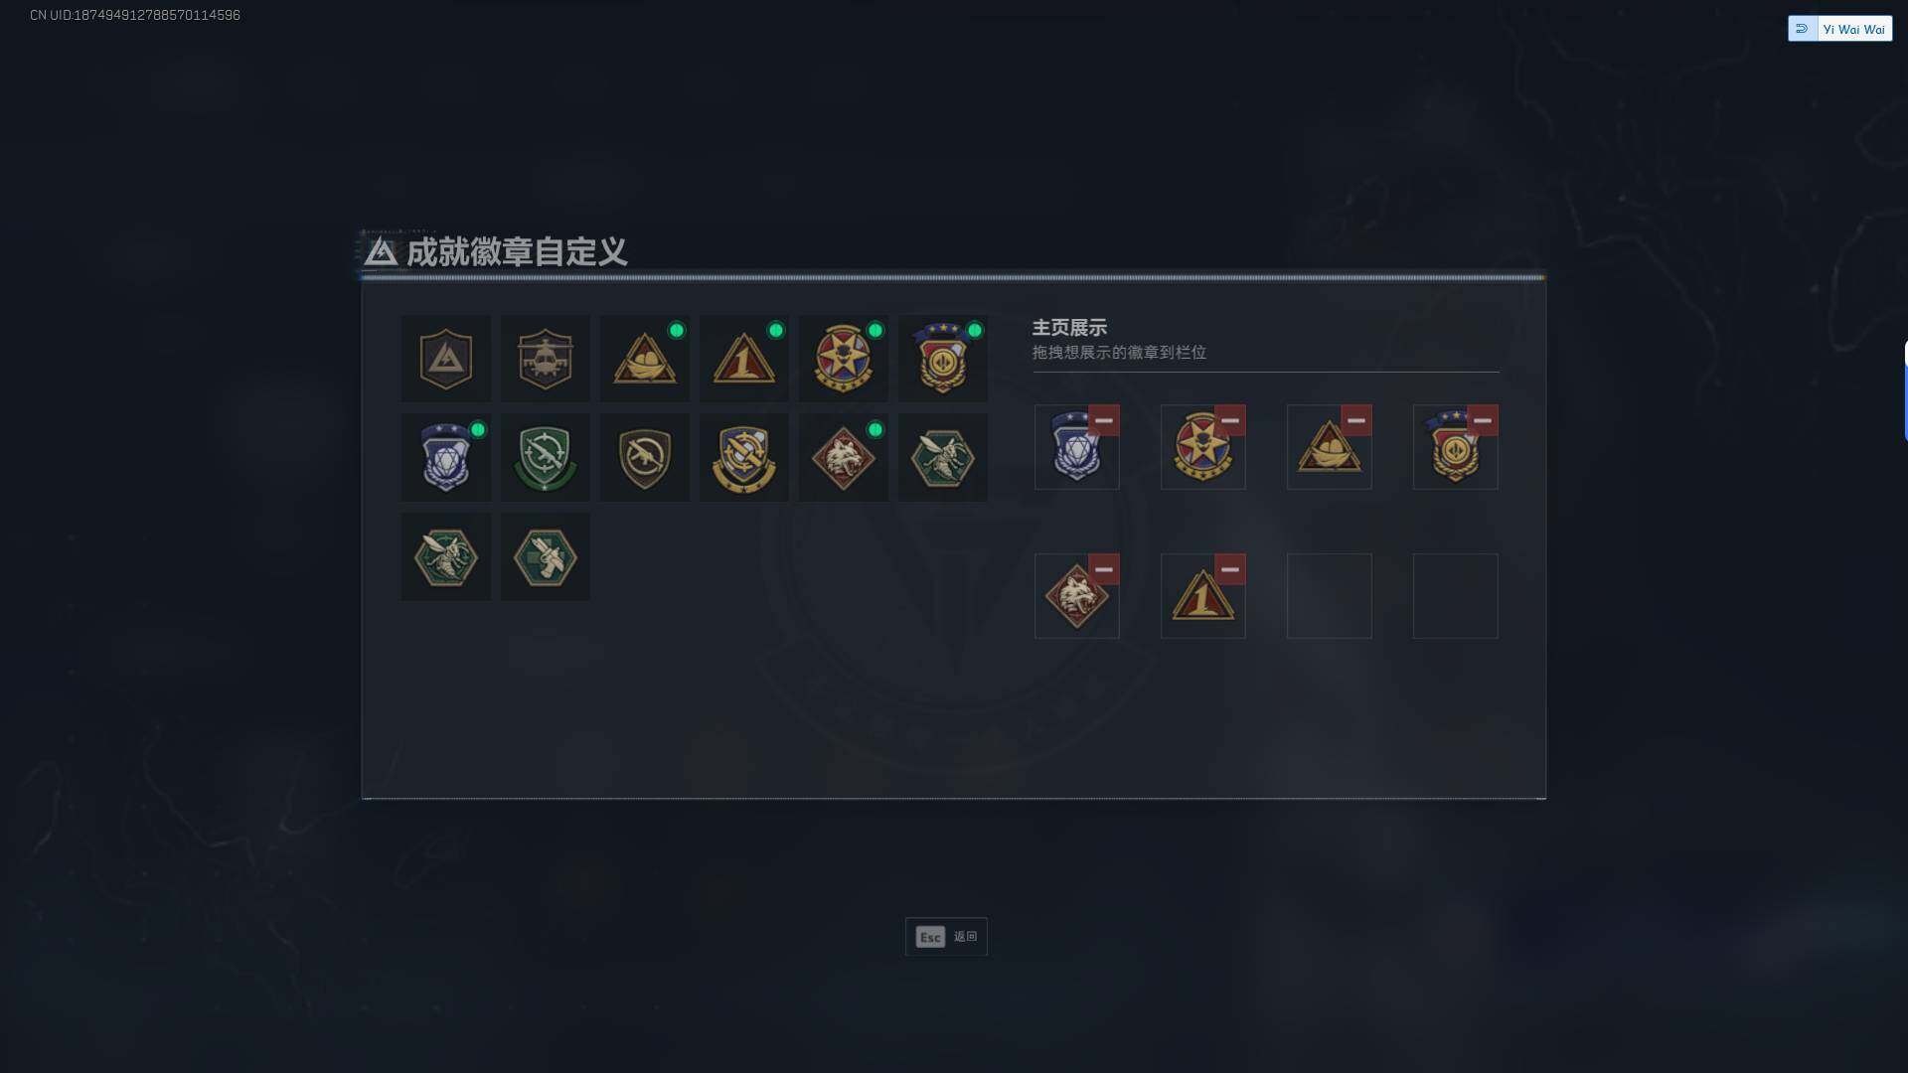Click the Yi Wai Wai overlay button
Image resolution: width=1908 pixels, height=1073 pixels.
click(x=1839, y=29)
